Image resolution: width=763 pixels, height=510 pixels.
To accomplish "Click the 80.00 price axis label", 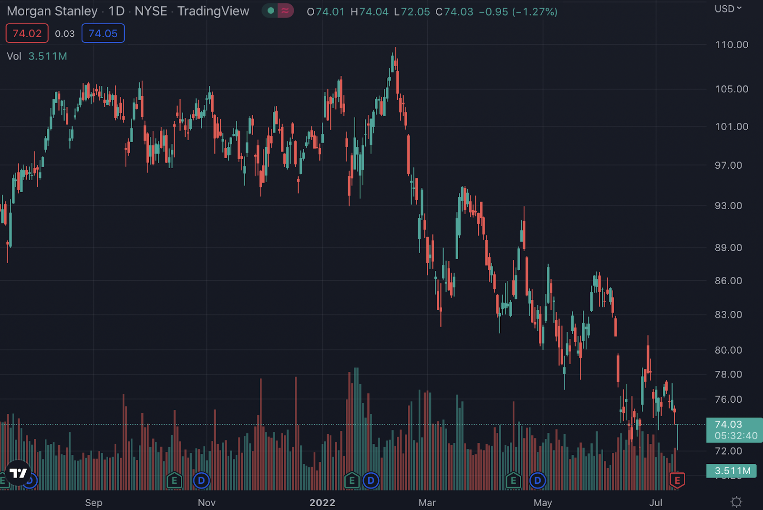I will click(x=728, y=350).
